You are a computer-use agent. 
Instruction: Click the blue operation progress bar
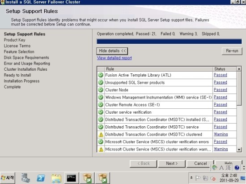(x=169, y=42)
